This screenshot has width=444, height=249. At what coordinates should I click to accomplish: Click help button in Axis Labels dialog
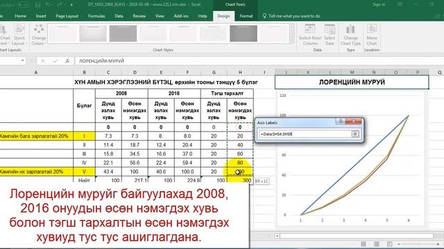point(341,121)
